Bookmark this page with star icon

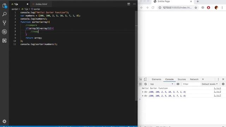point(196,8)
